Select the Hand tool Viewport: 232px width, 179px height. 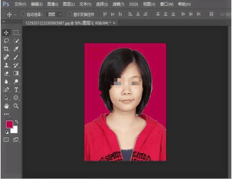pos(6,106)
